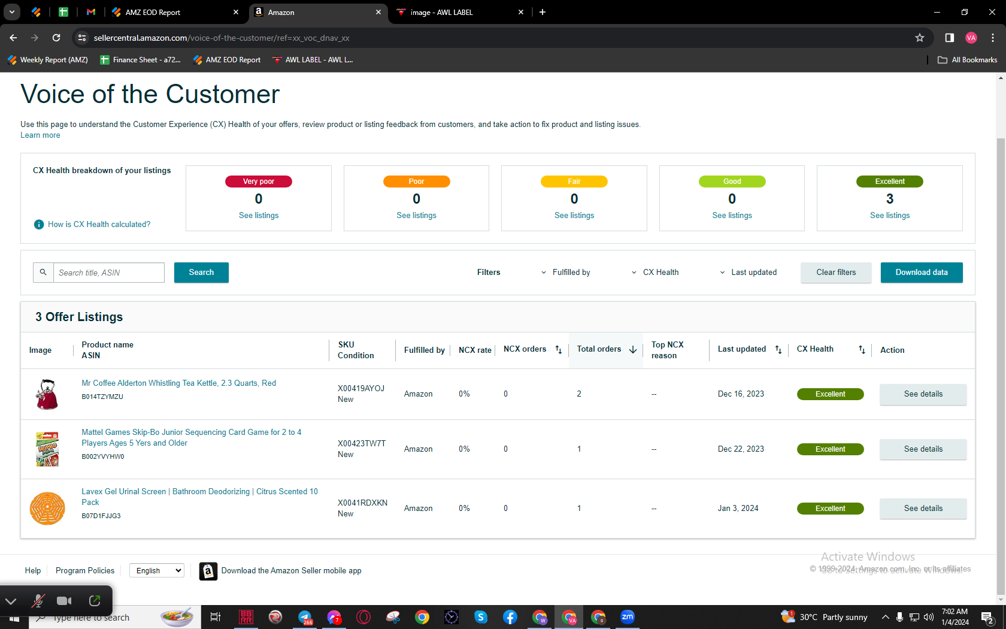Screen dimensions: 1006x629
Task: Bookmark this page with the star icon
Action: point(920,38)
